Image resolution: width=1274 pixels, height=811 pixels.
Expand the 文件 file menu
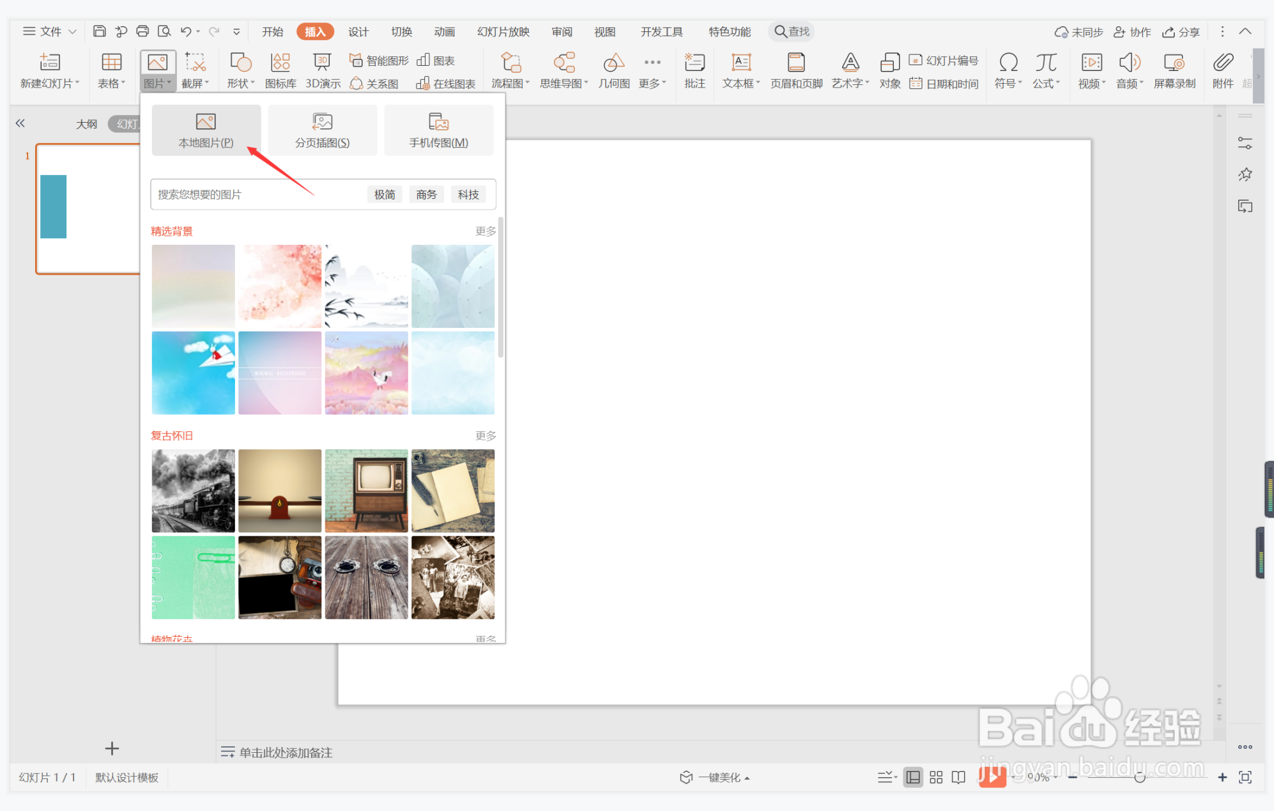50,31
